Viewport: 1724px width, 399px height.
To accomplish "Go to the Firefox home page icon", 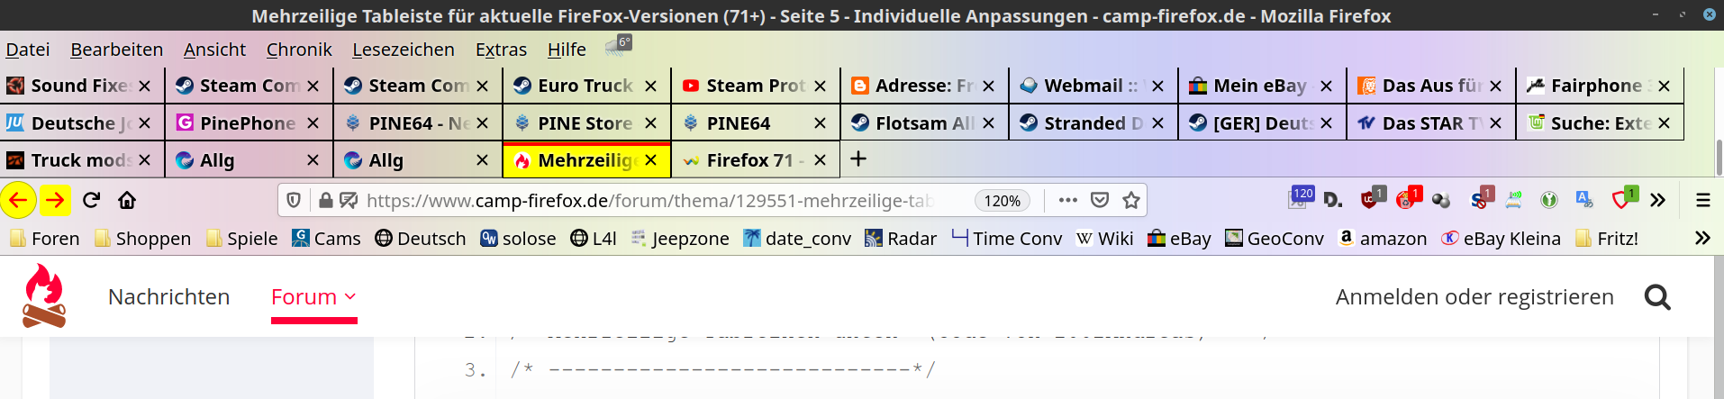I will pyautogui.click(x=127, y=200).
